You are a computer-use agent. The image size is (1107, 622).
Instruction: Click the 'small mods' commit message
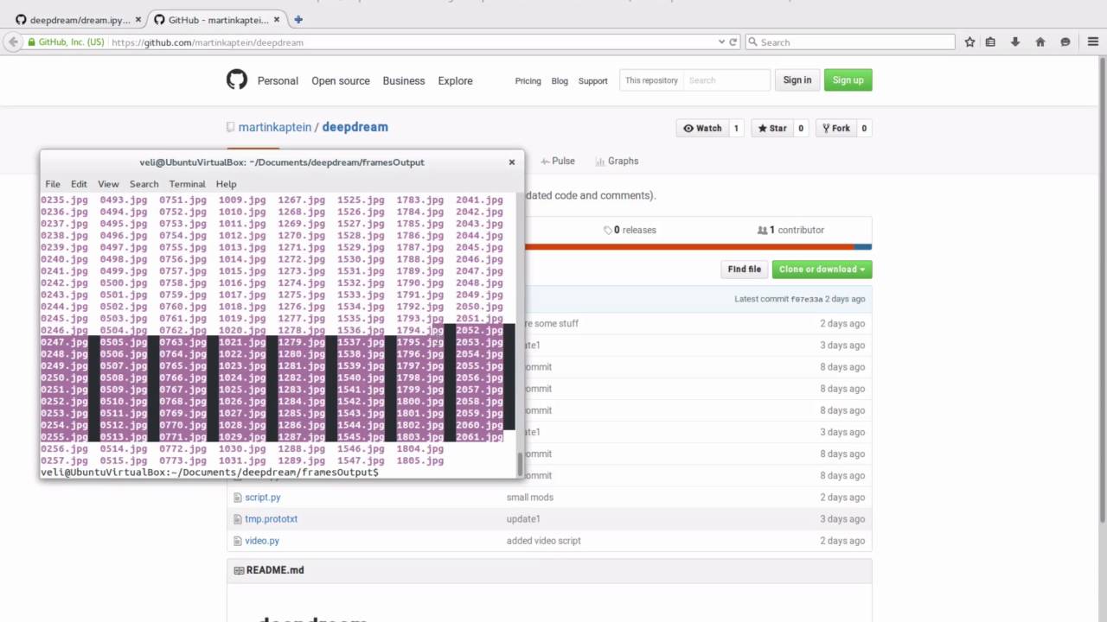pyautogui.click(x=530, y=497)
